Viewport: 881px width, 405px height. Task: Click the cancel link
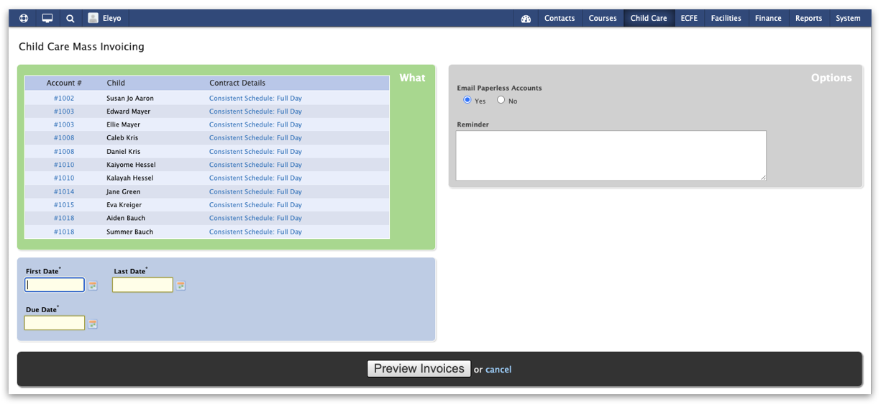[x=498, y=370]
